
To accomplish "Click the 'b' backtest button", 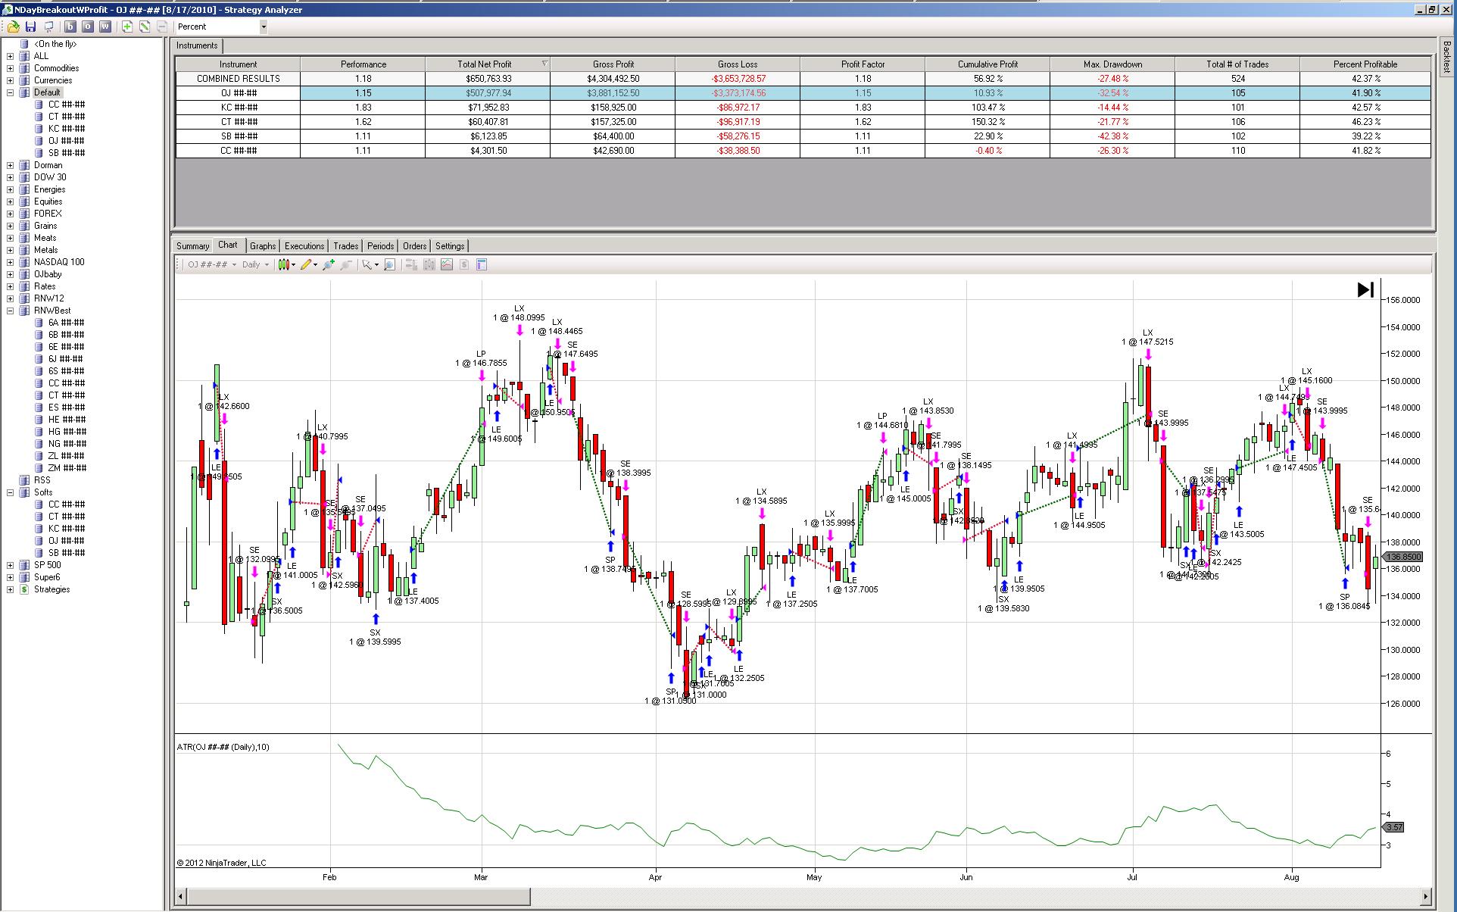I will (x=70, y=27).
